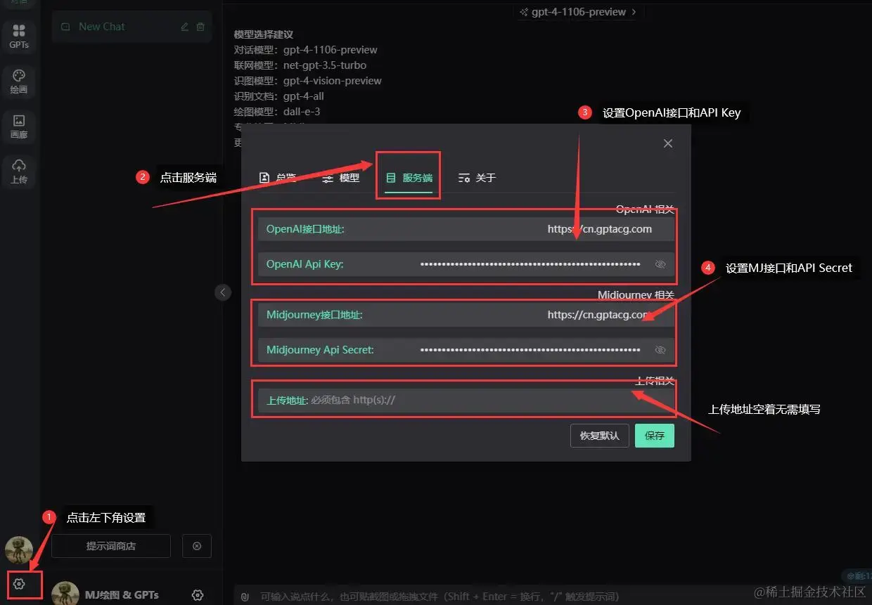Open the 绘画 drawing section

19,82
